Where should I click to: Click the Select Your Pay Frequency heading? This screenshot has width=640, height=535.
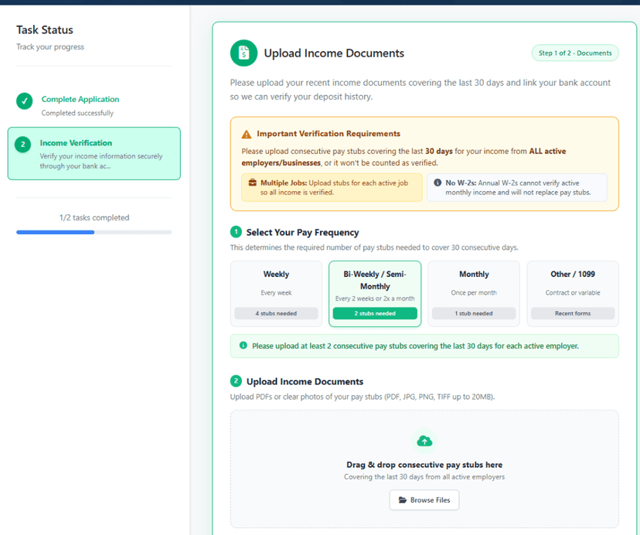302,233
